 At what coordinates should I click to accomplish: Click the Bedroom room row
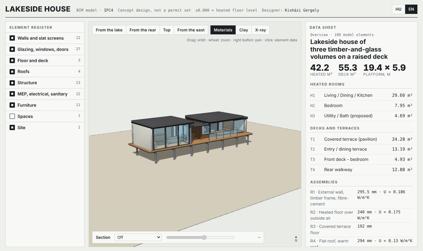pyautogui.click(x=361, y=105)
